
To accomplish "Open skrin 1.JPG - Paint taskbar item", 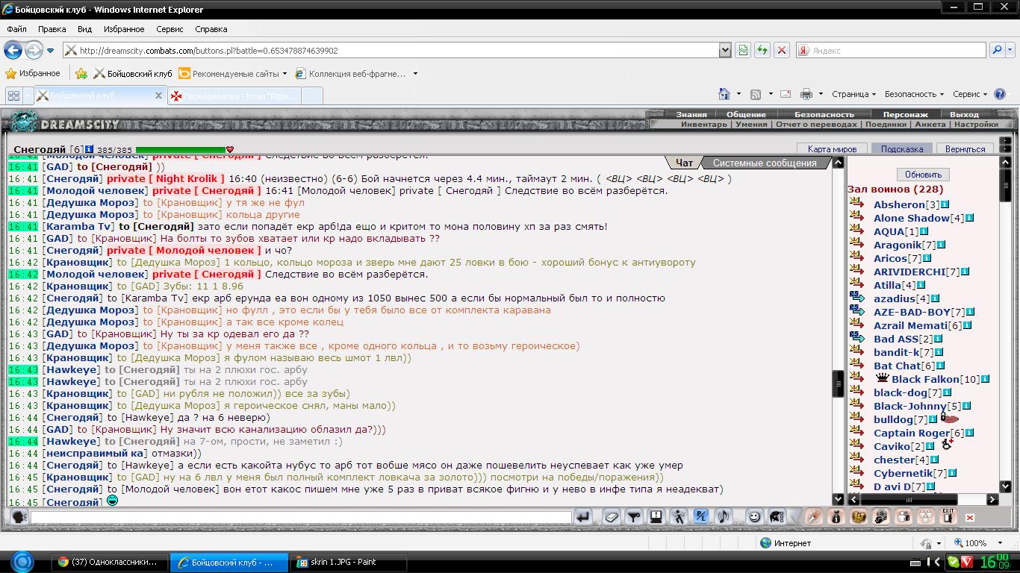I will coord(349,562).
